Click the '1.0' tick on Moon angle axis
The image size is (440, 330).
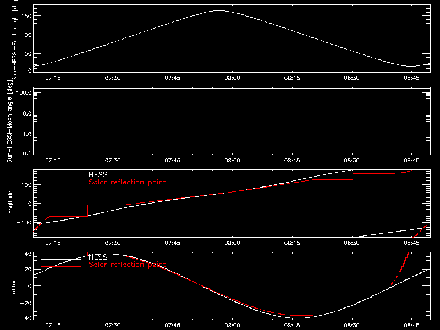pos(27,134)
